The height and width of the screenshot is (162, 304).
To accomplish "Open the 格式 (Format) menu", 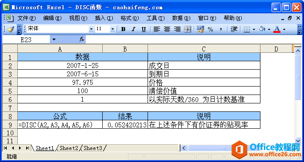I will 130,18.
